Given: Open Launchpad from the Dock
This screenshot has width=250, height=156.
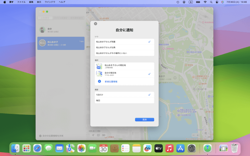Looking at the screenshot, I should pos(27,149).
